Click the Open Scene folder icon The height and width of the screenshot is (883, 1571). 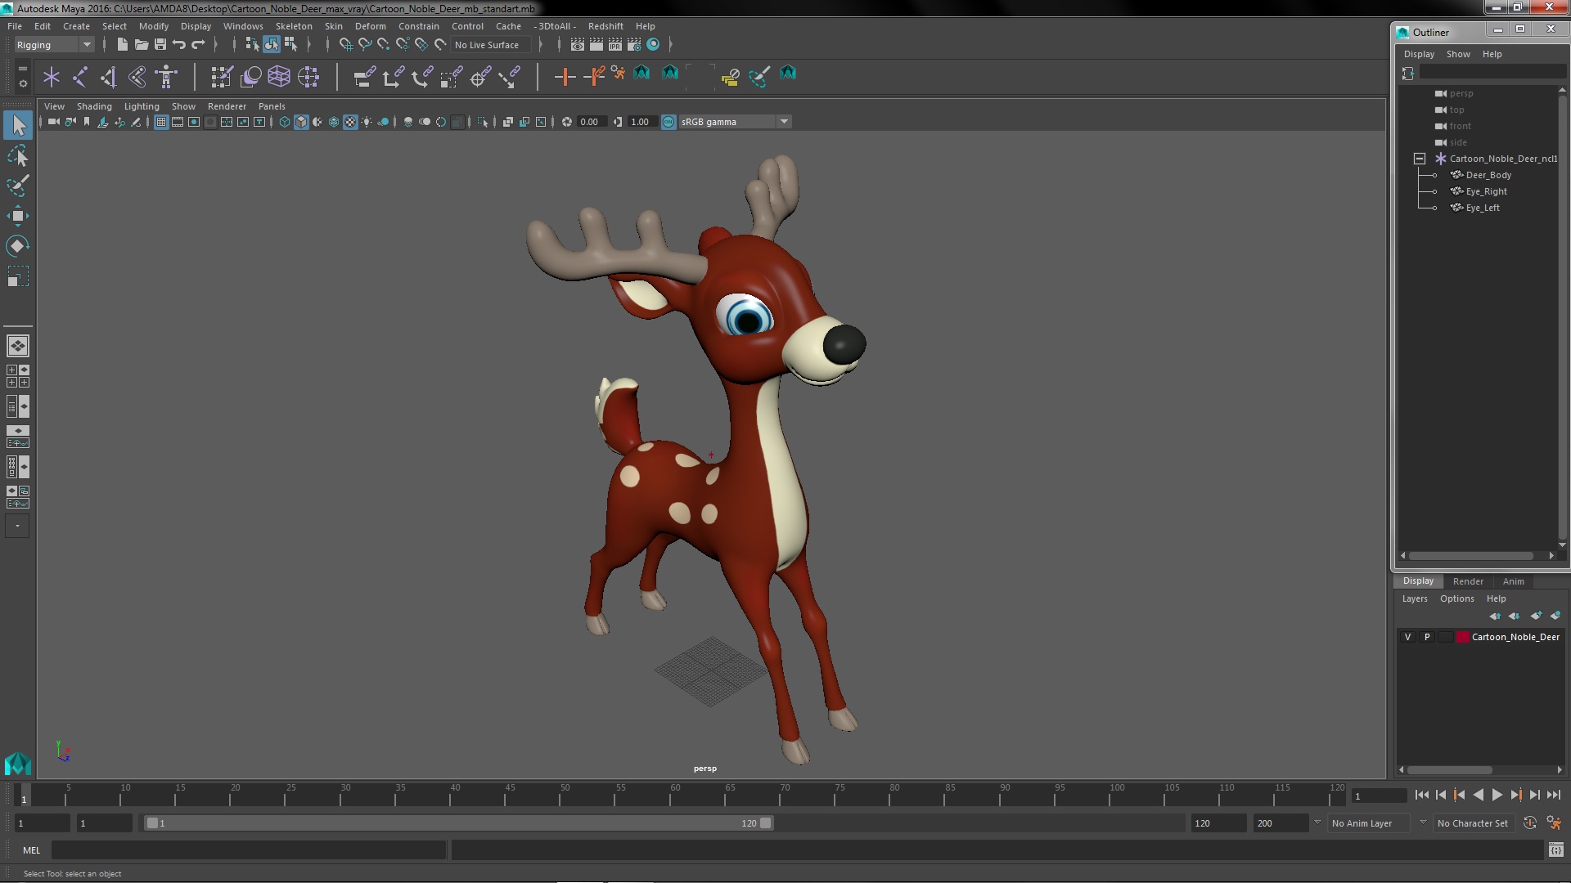tap(141, 44)
